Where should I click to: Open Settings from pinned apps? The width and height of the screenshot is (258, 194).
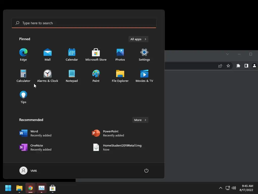click(x=144, y=55)
